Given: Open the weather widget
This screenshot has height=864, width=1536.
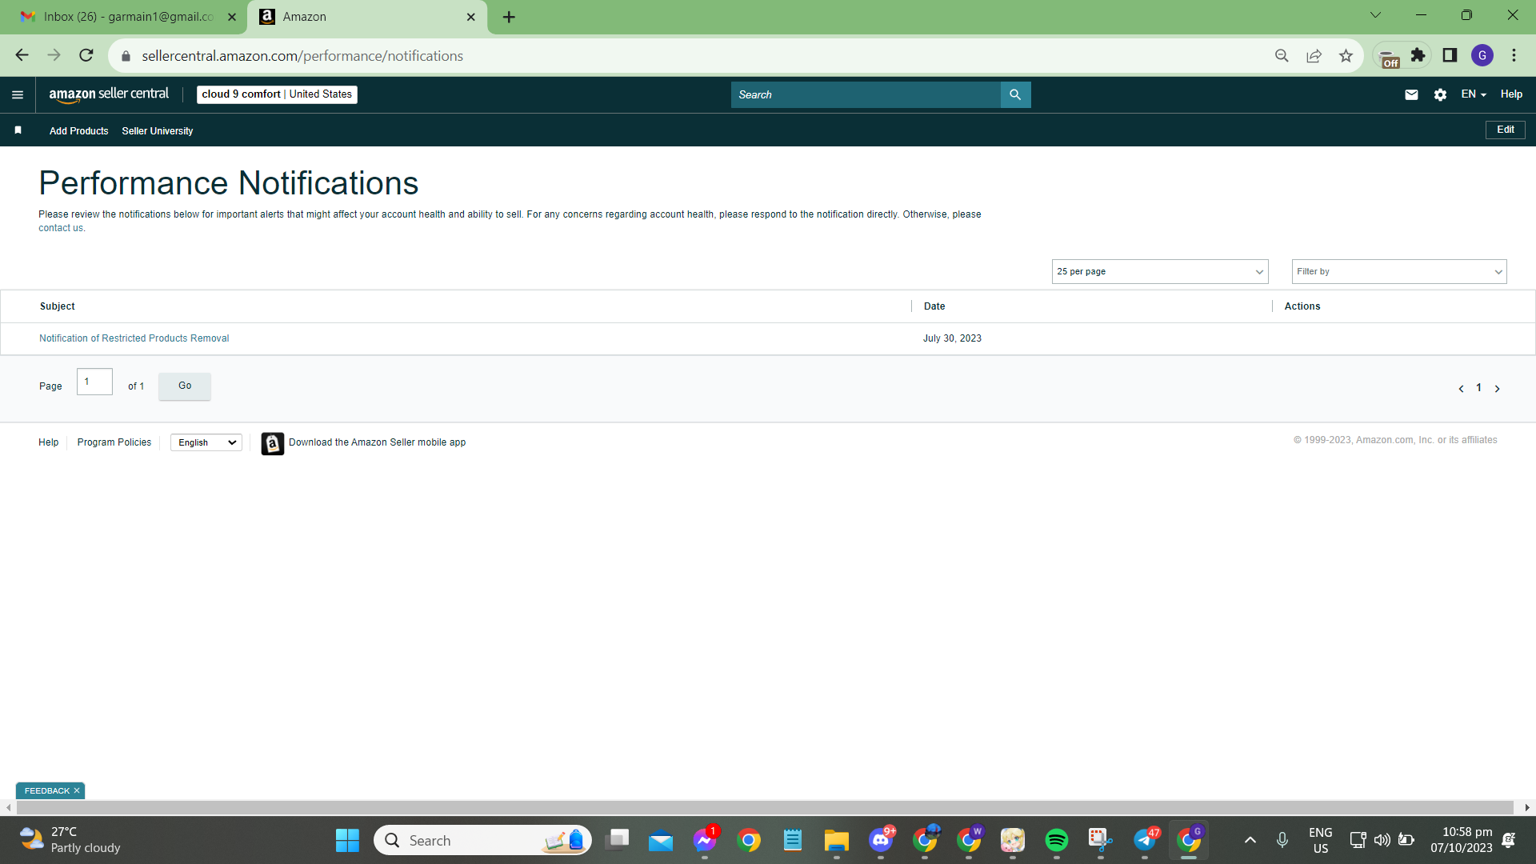Looking at the screenshot, I should pos(70,840).
